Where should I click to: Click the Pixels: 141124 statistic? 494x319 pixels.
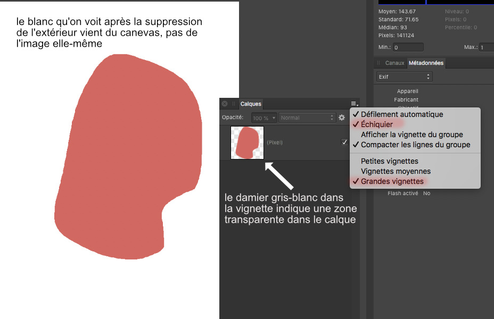(x=396, y=35)
